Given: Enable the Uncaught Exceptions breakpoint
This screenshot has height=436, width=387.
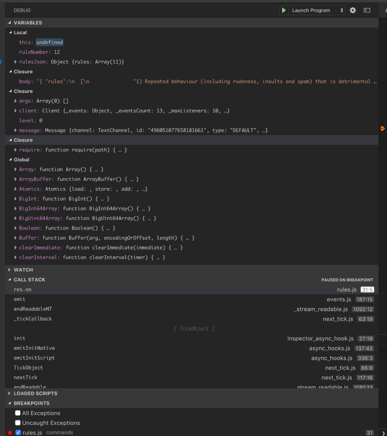Looking at the screenshot, I should (18, 423).
